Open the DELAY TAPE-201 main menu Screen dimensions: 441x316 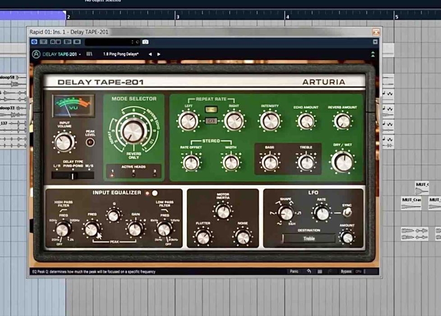61,54
